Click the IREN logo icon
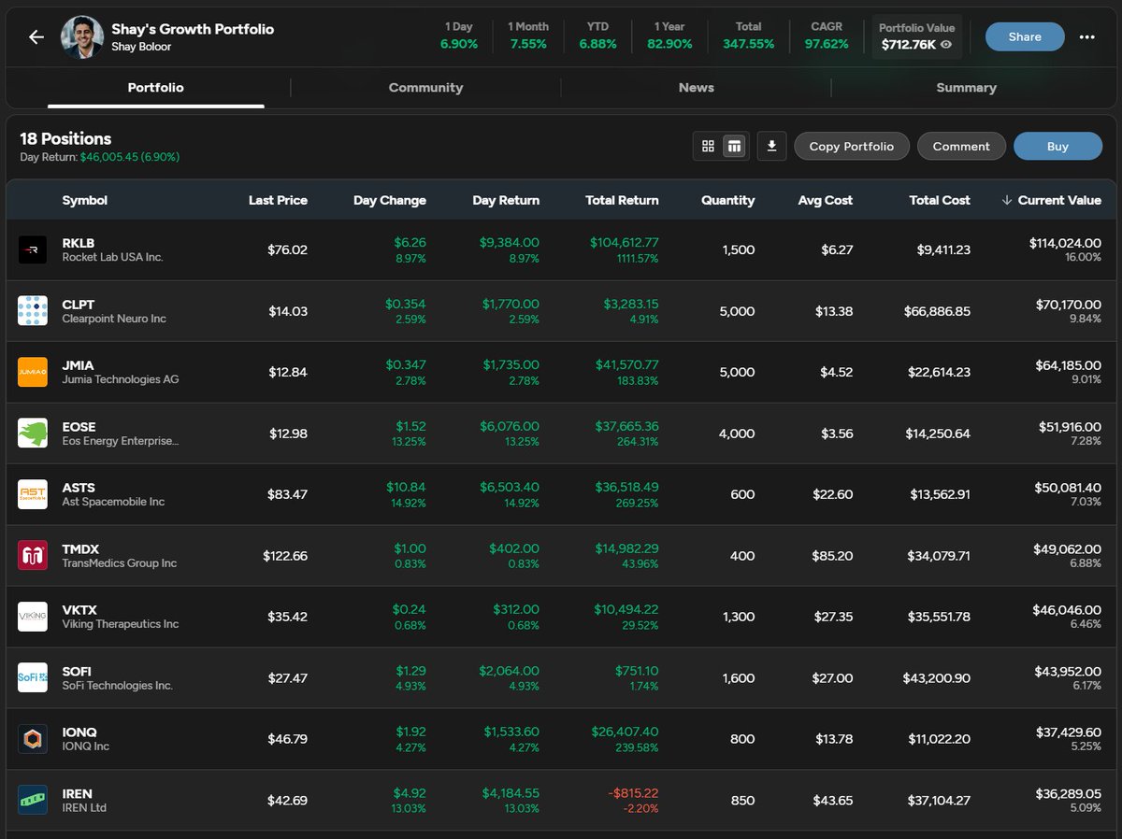Image resolution: width=1122 pixels, height=839 pixels. 33,801
